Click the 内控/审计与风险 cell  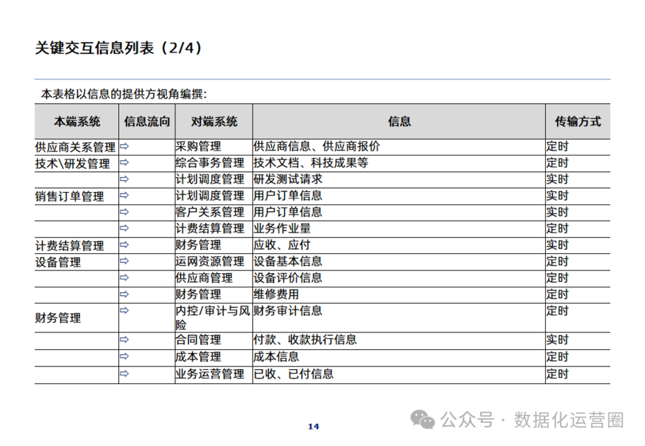click(x=213, y=317)
